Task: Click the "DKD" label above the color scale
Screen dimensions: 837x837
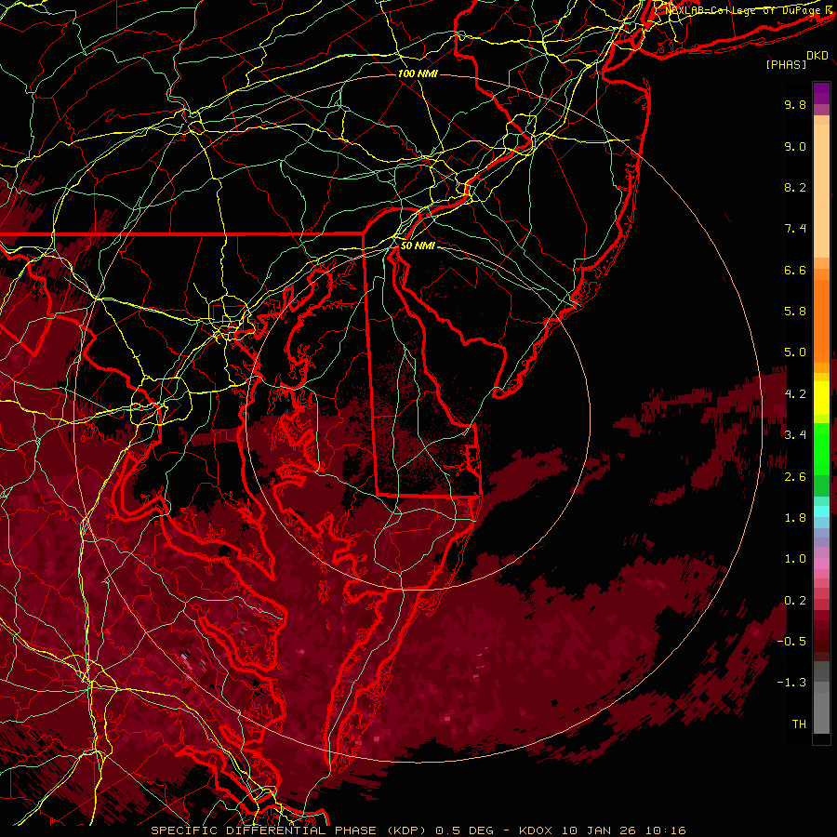Action: (817, 56)
